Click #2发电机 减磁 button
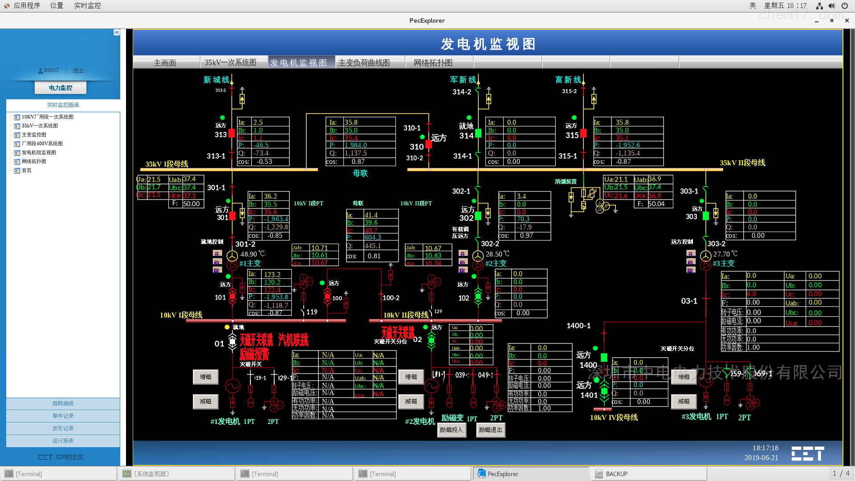The height and width of the screenshot is (481, 855). point(411,401)
